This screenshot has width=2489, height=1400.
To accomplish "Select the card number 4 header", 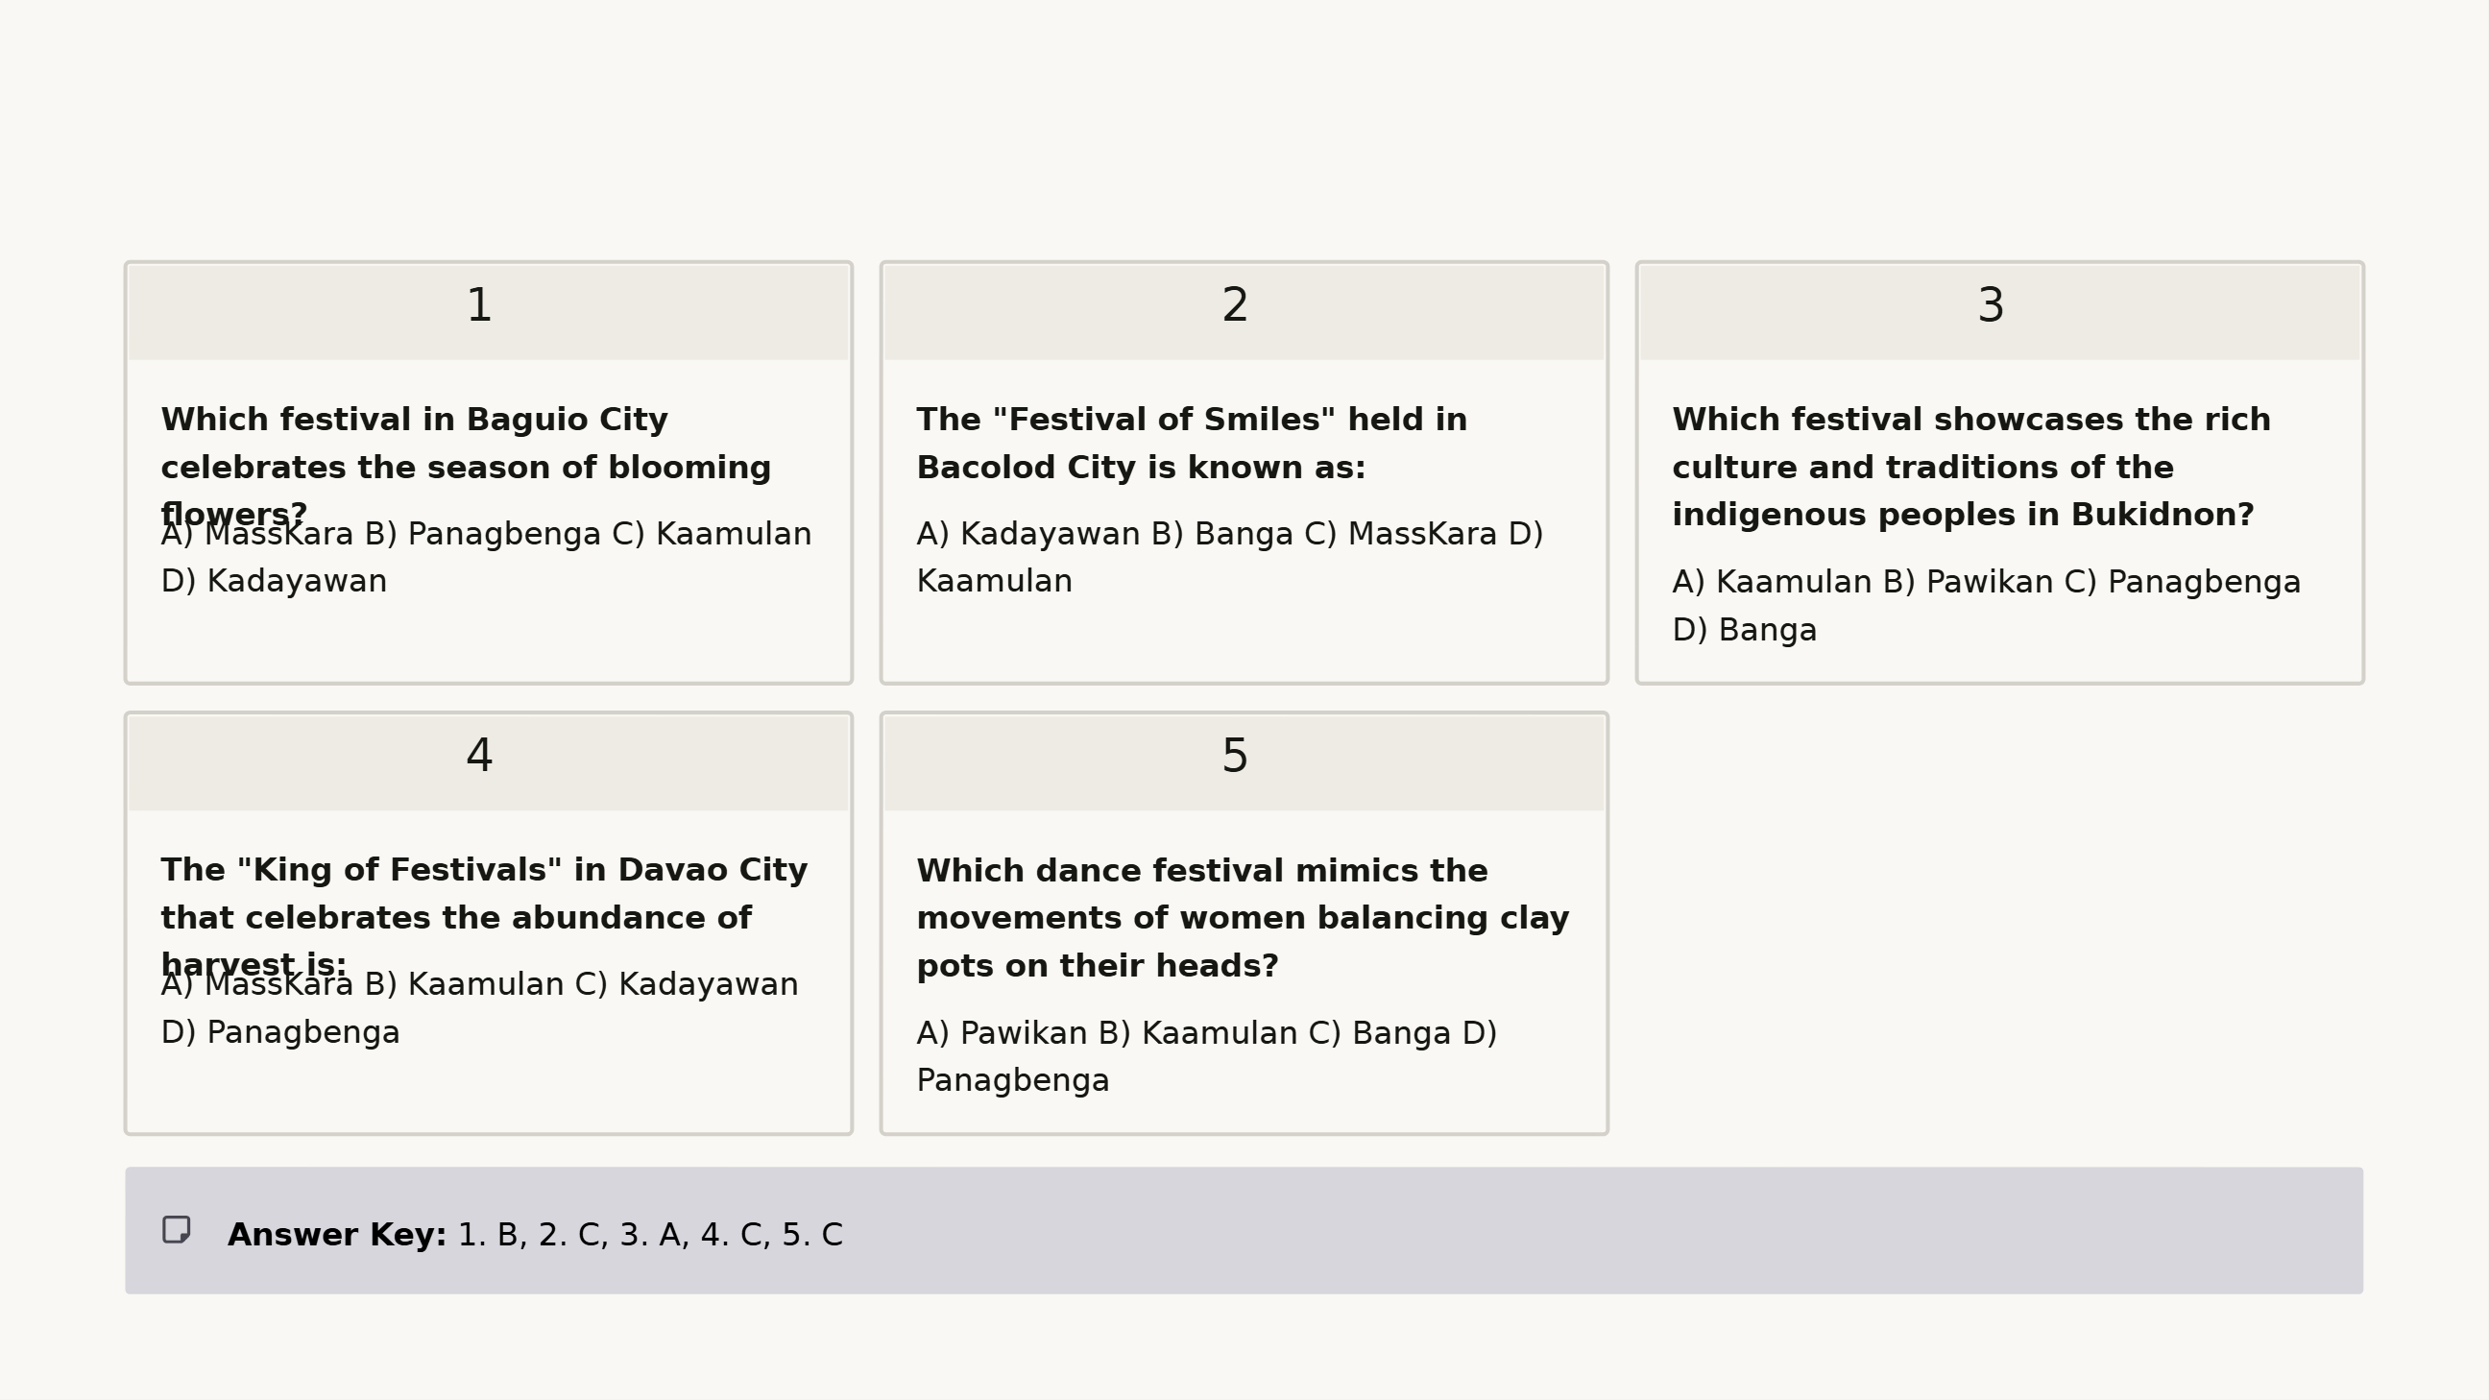I will pos(488,763).
